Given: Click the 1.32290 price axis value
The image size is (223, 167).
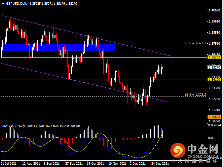Looking at the screenshot, I should pyautogui.click(x=214, y=99).
